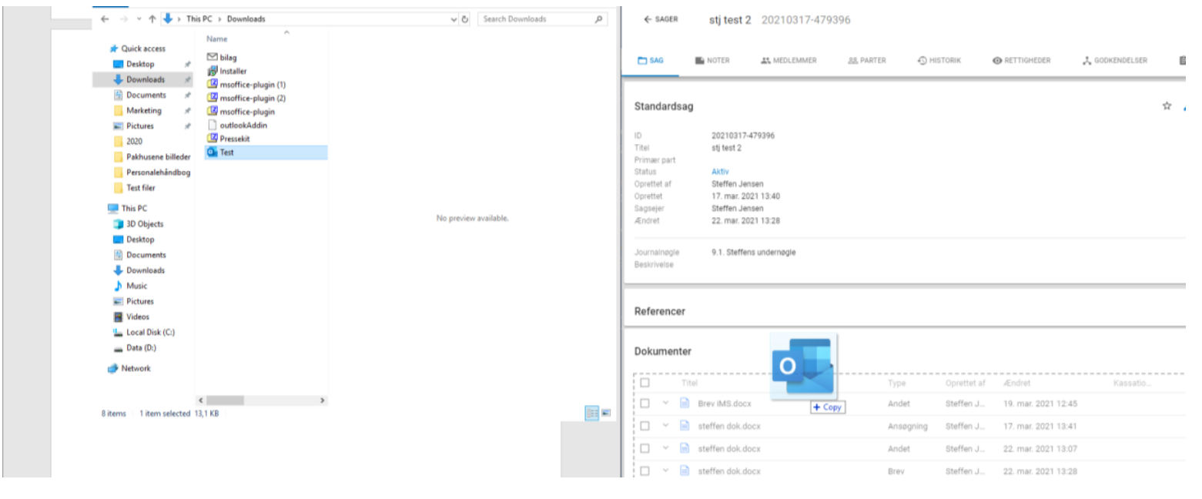This screenshot has width=1202, height=499.
Task: Click the bilag mail file icon
Action: [x=212, y=57]
